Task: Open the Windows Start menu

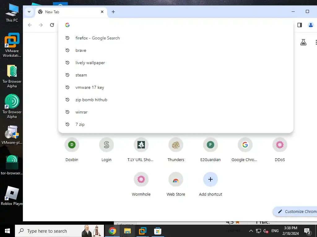Action: tap(7, 231)
